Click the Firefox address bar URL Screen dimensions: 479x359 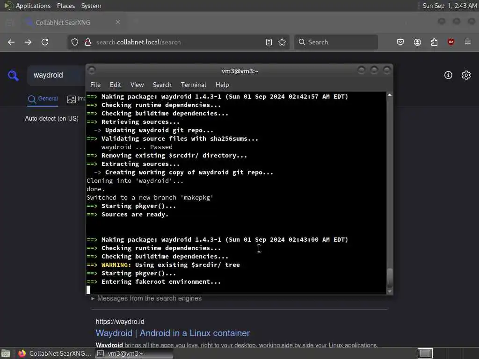[177, 42]
